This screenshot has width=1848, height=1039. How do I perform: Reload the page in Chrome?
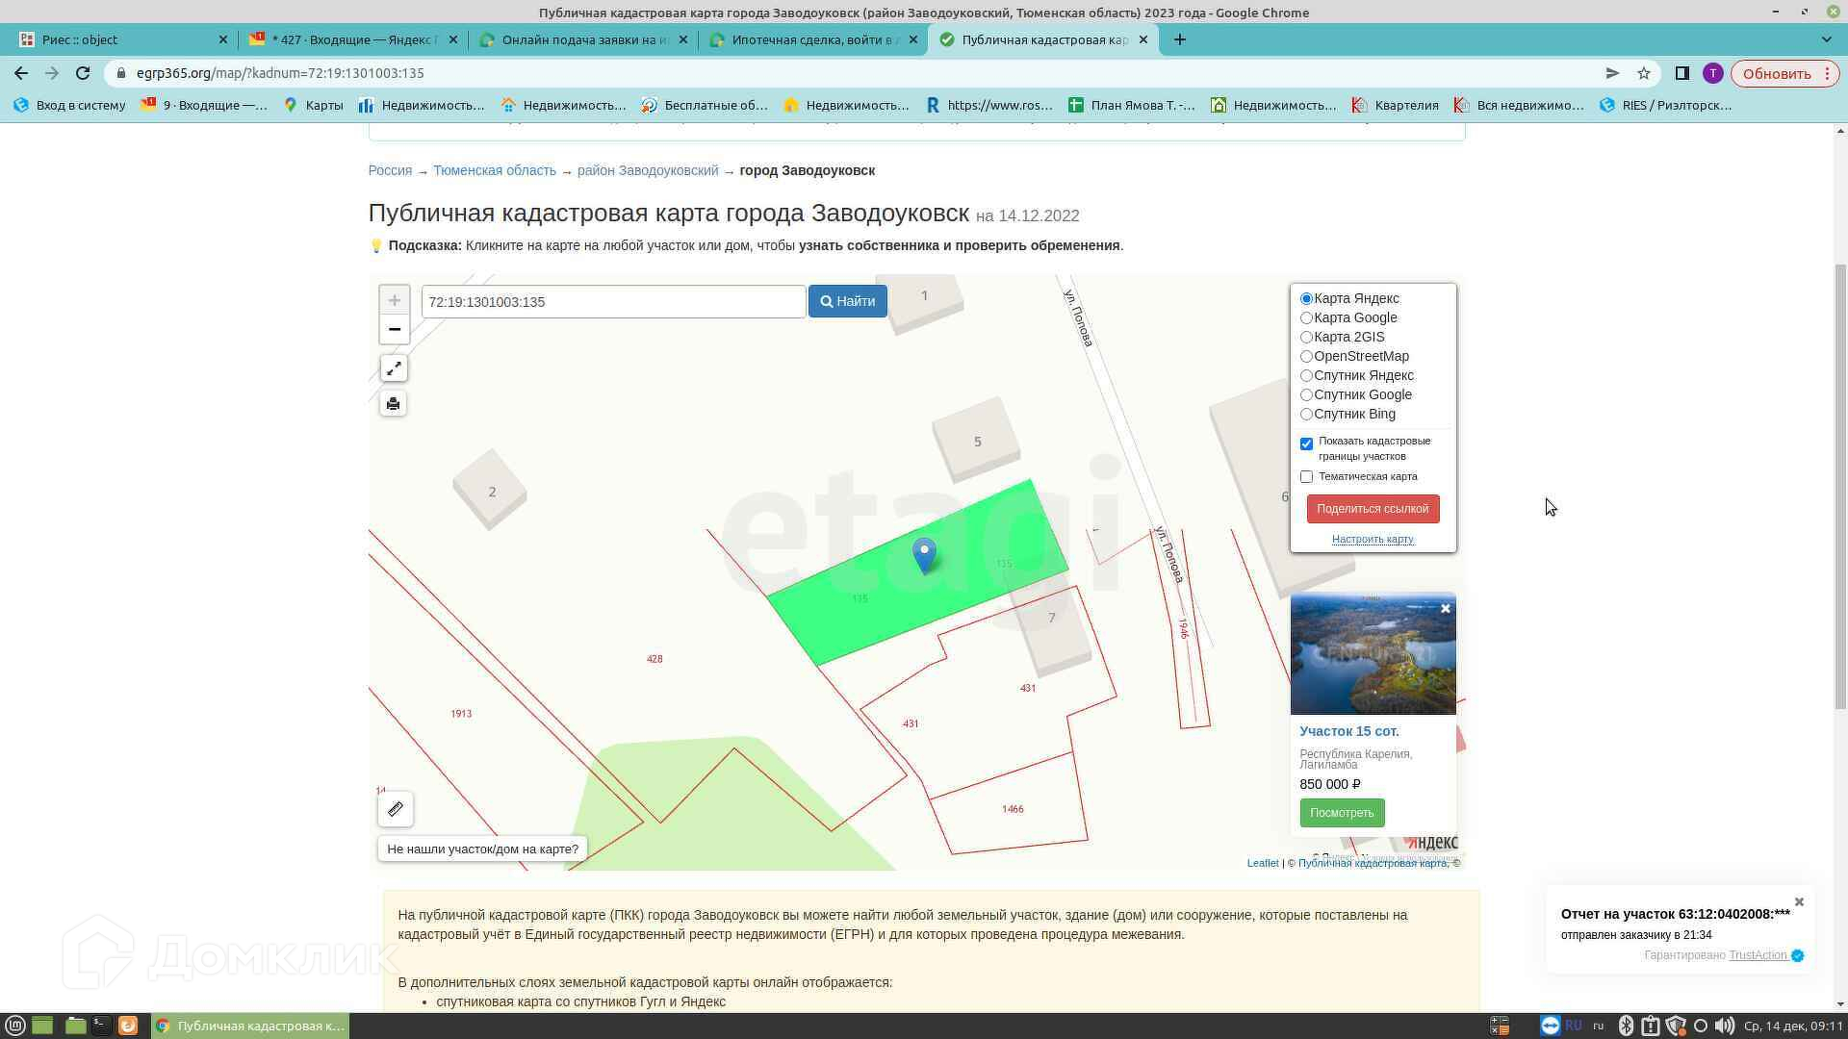[x=83, y=73]
